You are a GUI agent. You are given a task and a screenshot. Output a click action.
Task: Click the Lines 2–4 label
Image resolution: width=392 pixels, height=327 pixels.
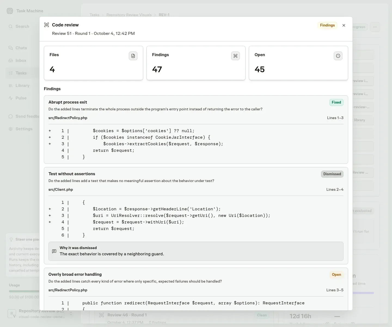[335, 189]
